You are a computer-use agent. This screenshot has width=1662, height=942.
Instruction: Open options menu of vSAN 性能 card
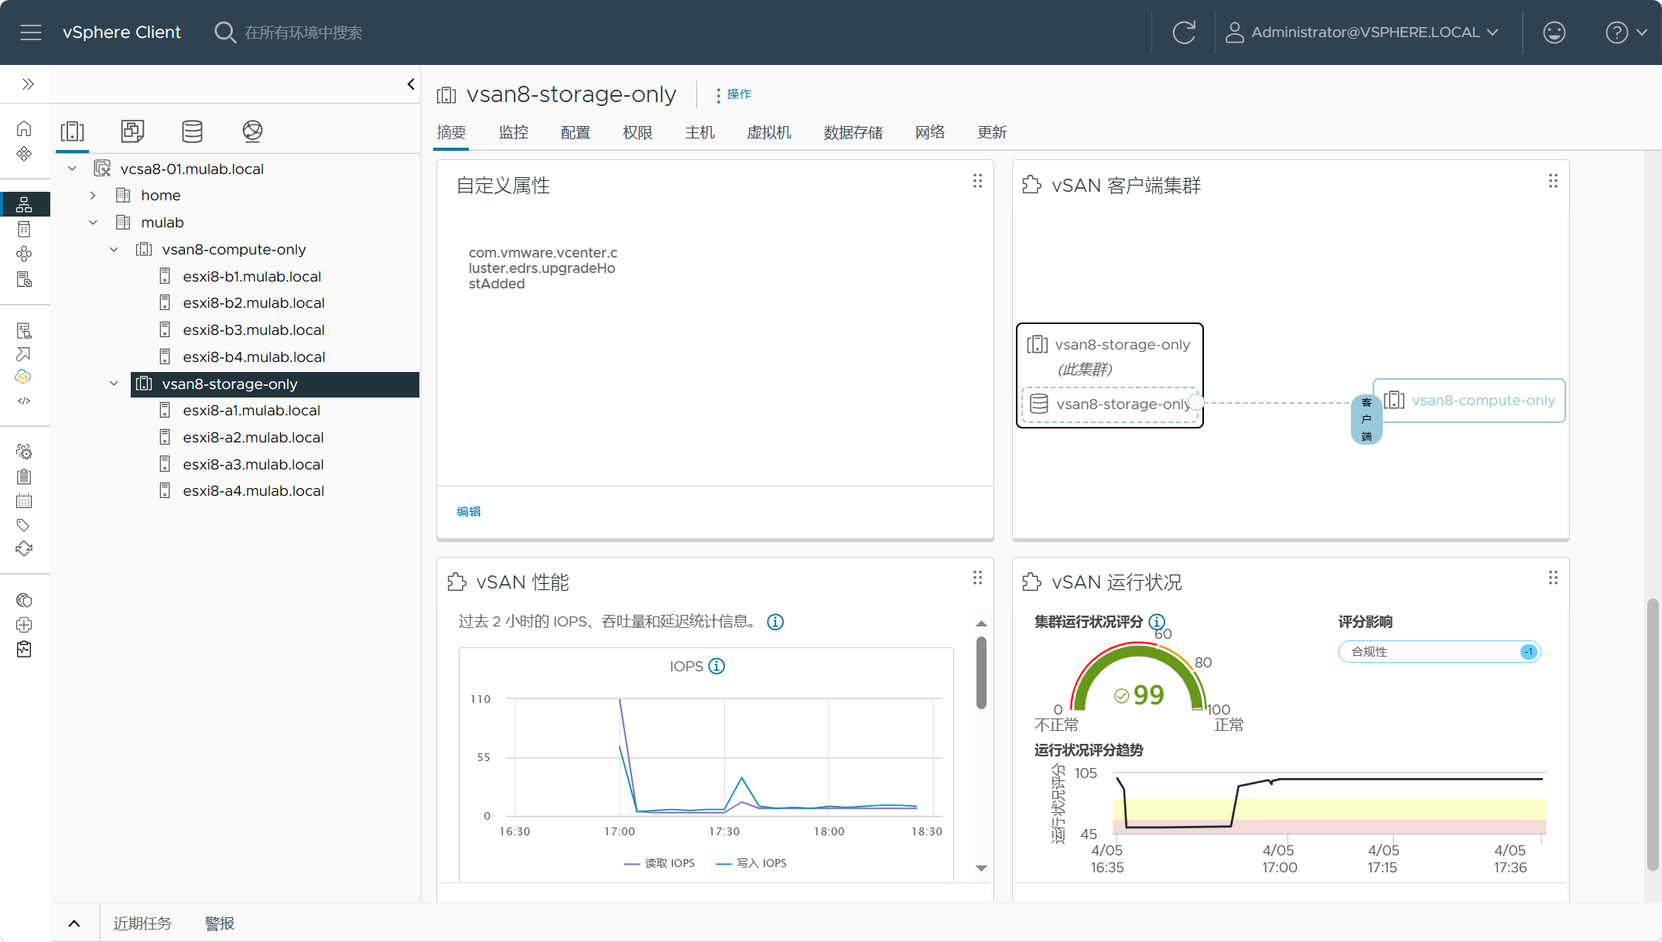coord(977,578)
